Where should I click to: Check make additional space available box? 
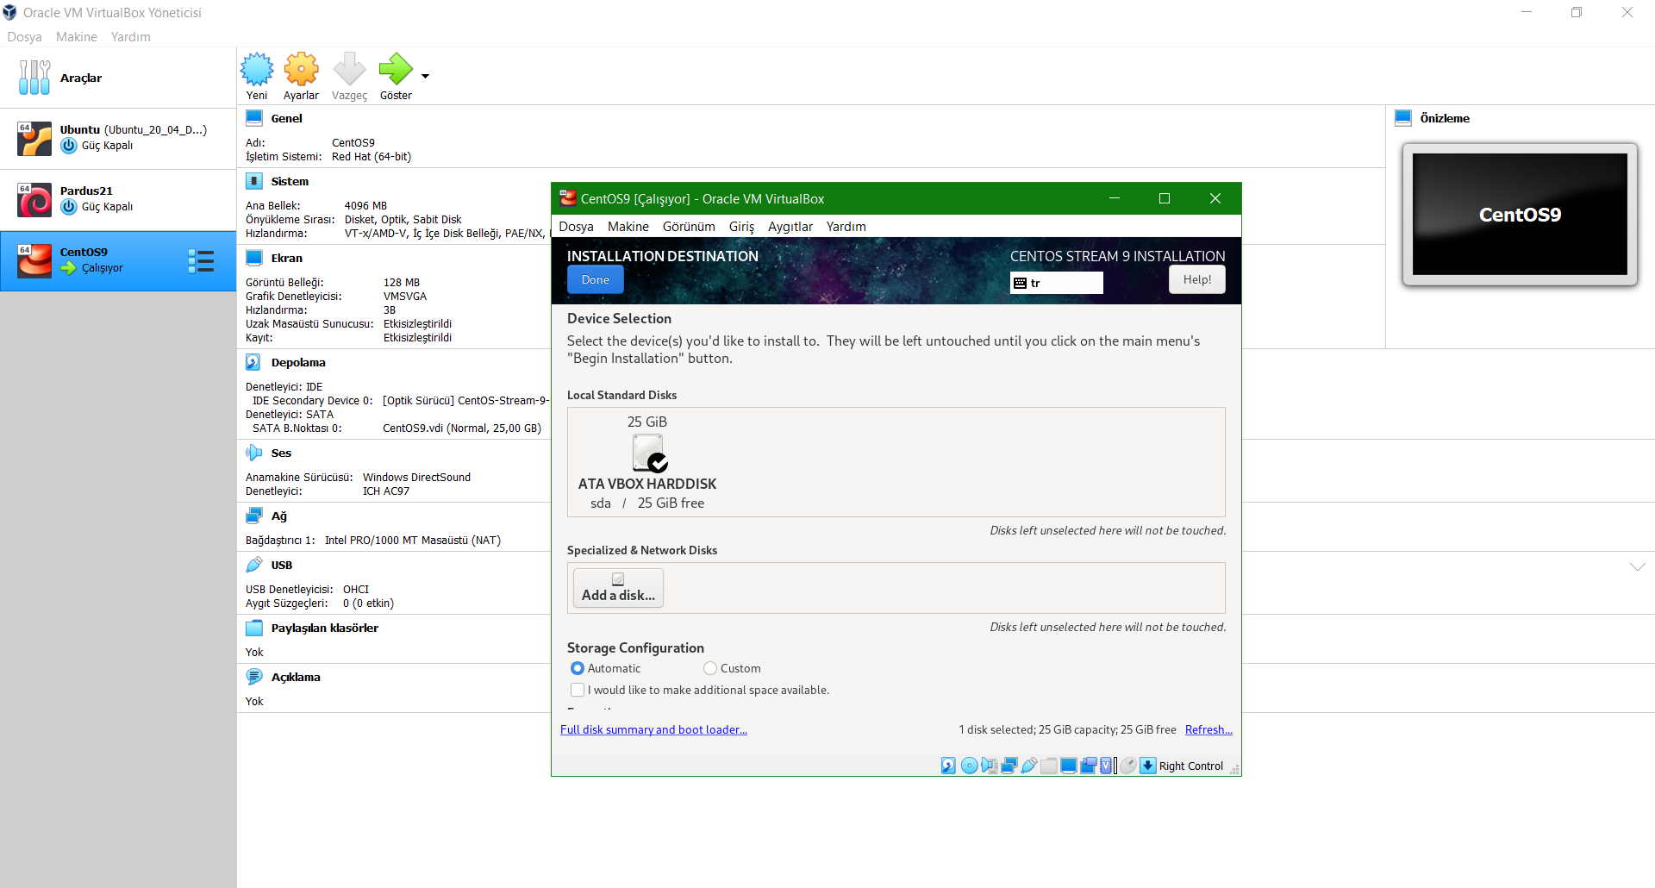(578, 690)
